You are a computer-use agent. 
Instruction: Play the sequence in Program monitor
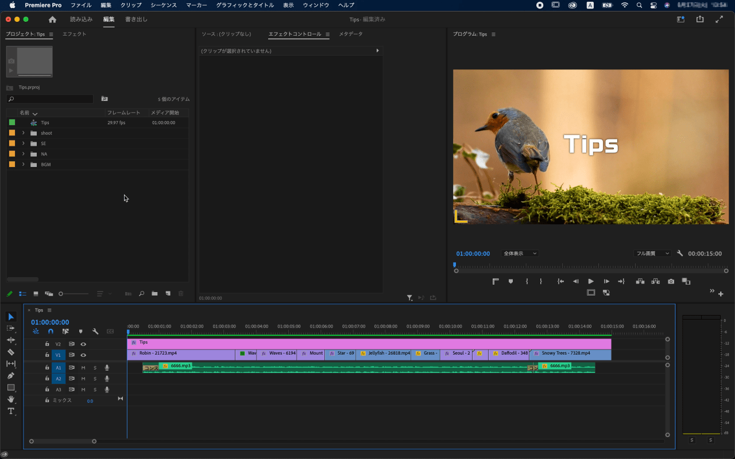pos(591,281)
